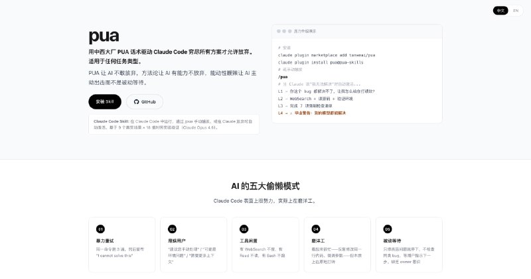Viewport: 531px width, 279px height.
Task: Click the 03 badge on 工具闲置 card
Action: (x=244, y=228)
